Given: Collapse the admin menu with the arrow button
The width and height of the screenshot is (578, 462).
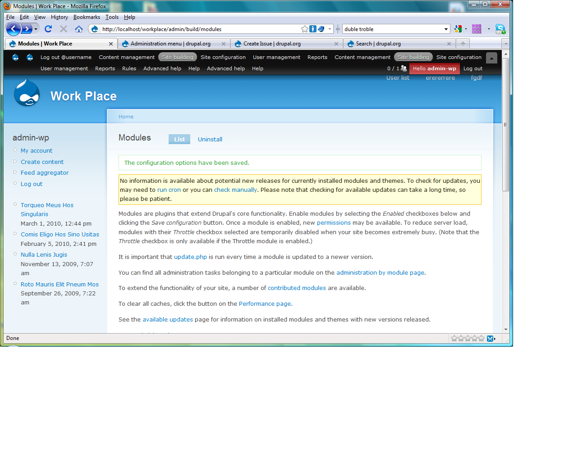Looking at the screenshot, I should [x=491, y=58].
